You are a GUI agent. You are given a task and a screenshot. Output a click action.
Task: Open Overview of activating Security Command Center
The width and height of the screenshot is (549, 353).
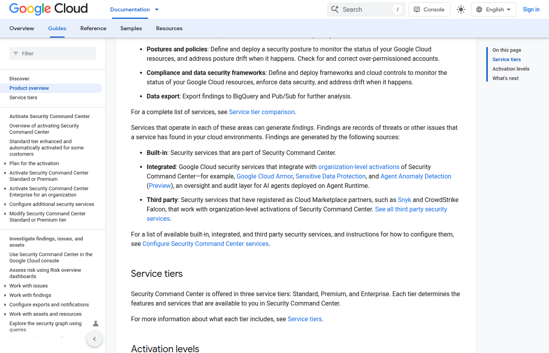pos(44,129)
